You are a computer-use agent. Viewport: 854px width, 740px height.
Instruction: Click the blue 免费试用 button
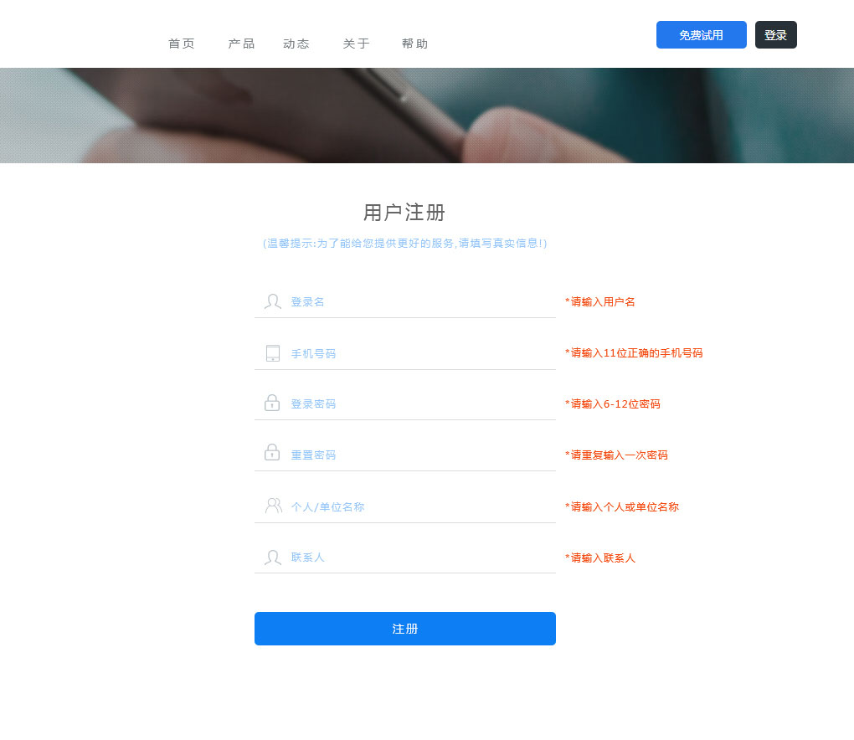click(x=702, y=35)
